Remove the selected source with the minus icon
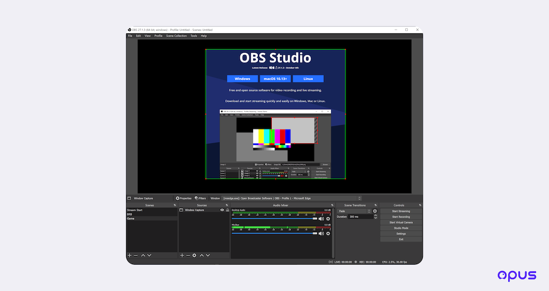Viewport: 549px width, 291px height. click(188, 255)
